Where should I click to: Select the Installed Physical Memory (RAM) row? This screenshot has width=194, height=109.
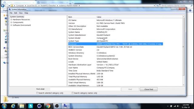pos(115,74)
